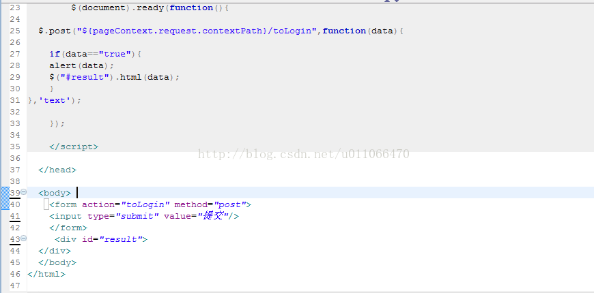Click the closing </body> tag
The height and width of the screenshot is (293, 594).
[57, 262]
